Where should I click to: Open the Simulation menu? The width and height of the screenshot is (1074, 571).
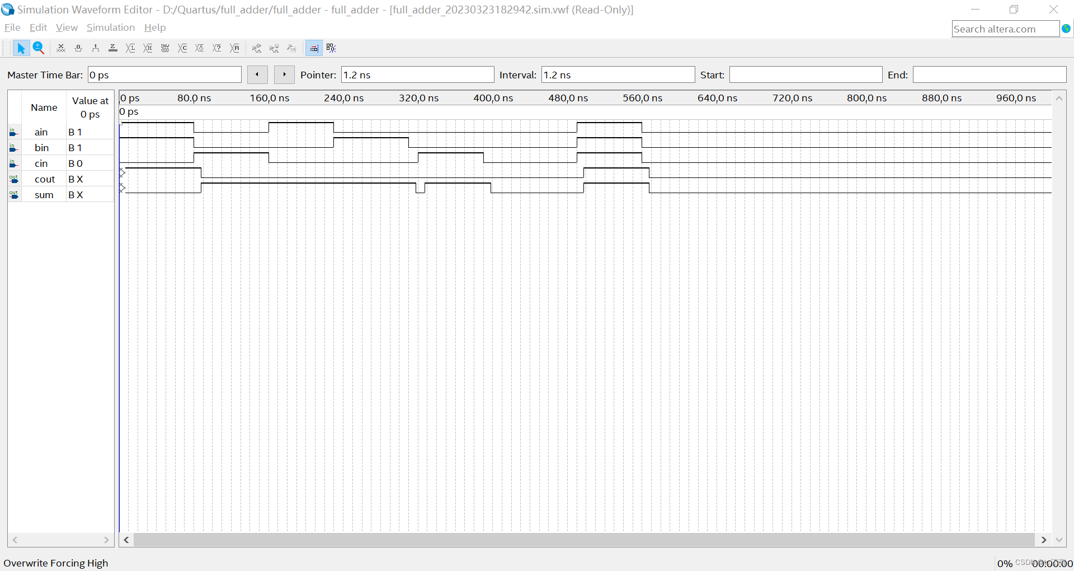point(111,27)
